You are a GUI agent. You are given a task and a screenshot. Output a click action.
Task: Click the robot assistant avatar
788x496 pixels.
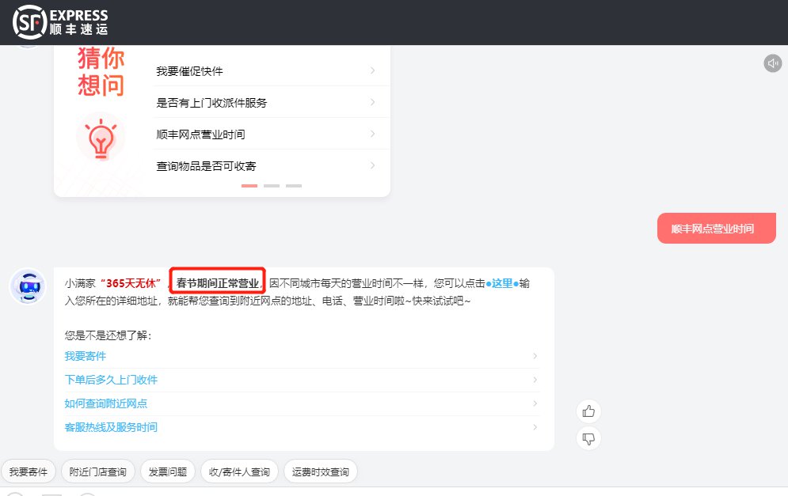(x=27, y=285)
